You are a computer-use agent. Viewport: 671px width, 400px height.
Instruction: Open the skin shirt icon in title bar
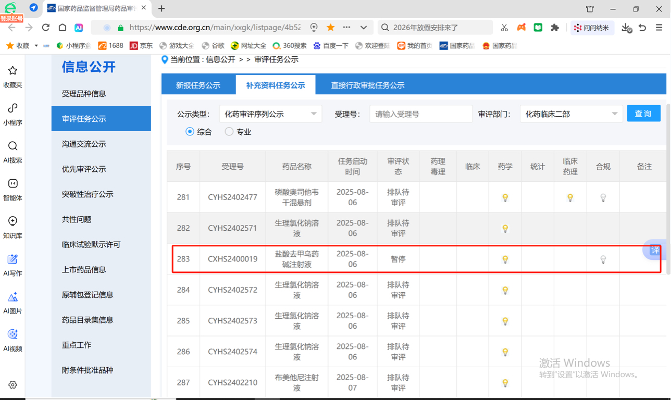click(x=590, y=9)
